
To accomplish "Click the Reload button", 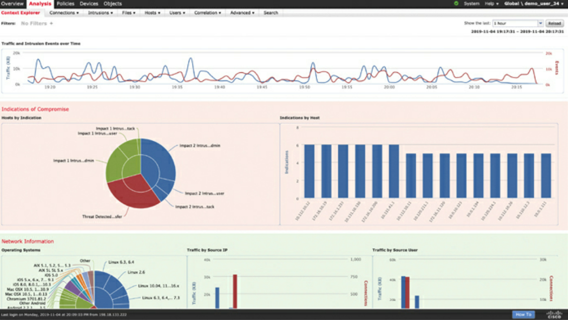I will [554, 23].
